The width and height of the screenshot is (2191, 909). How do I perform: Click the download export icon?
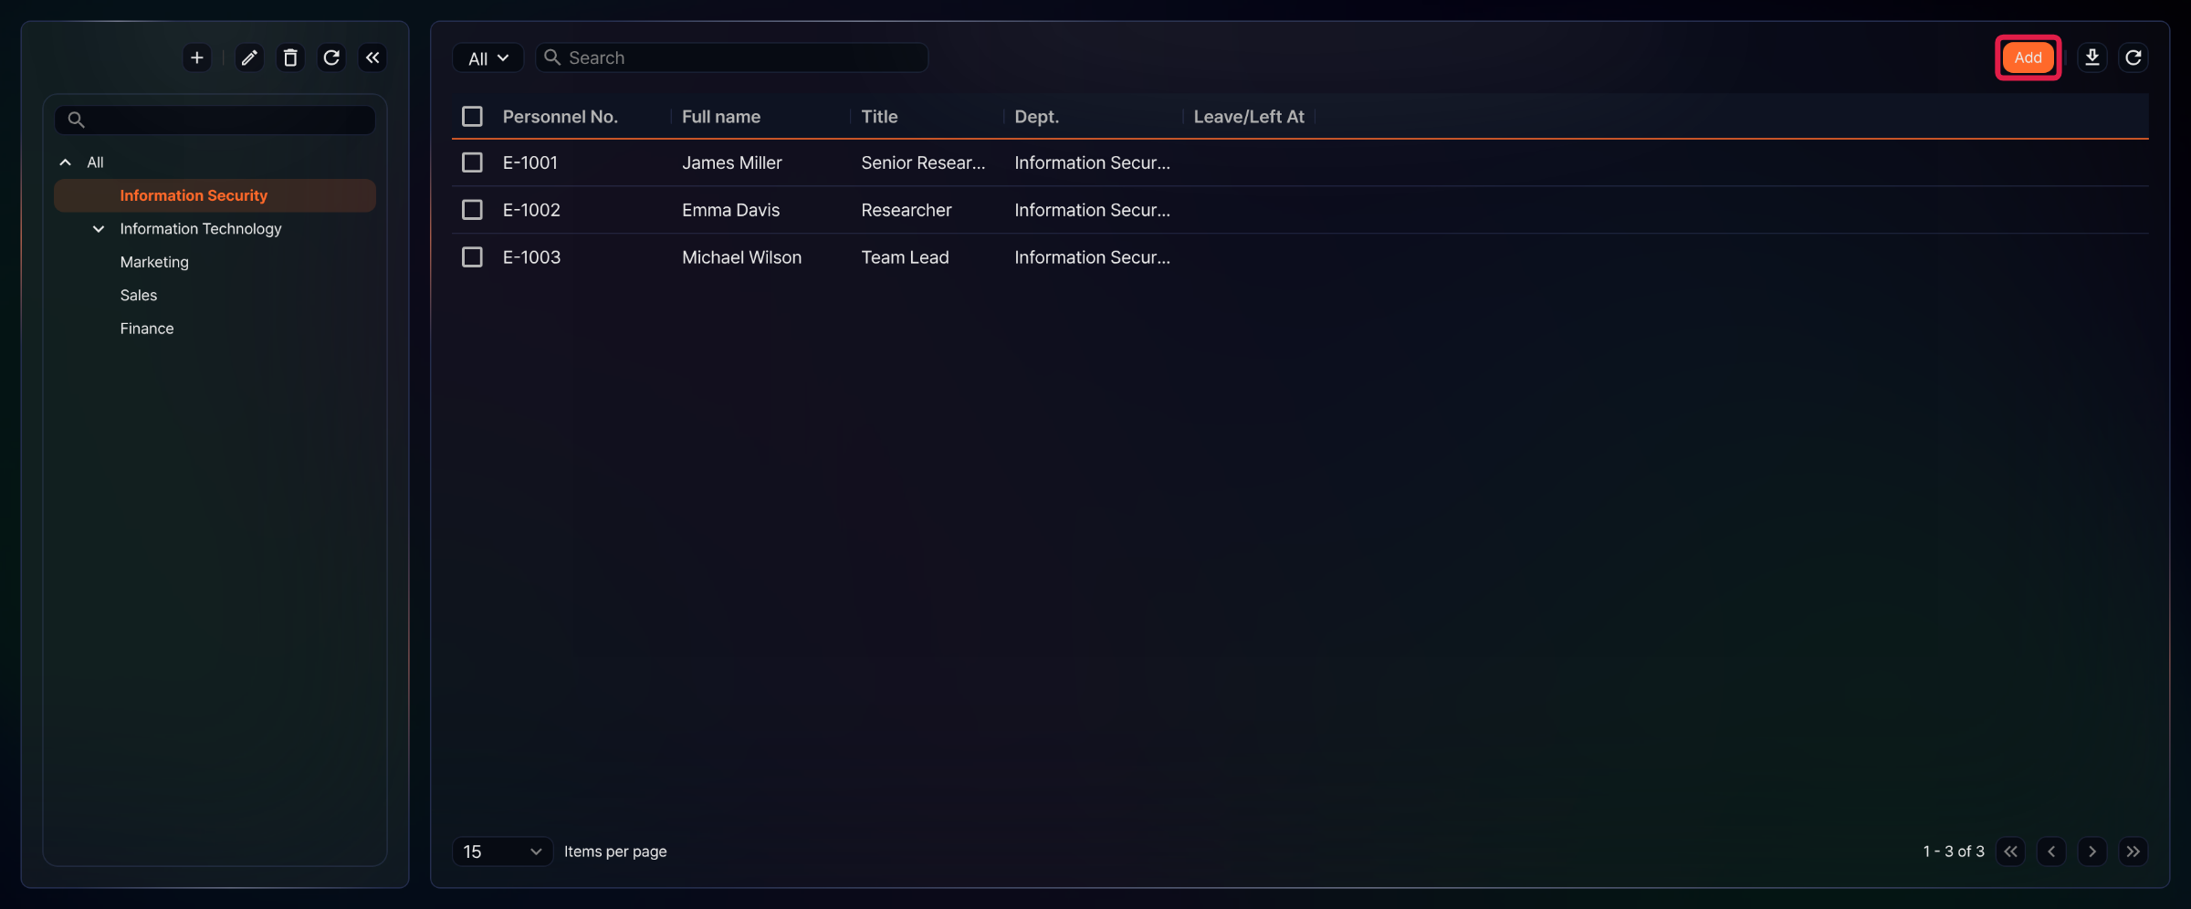pyautogui.click(x=2092, y=57)
